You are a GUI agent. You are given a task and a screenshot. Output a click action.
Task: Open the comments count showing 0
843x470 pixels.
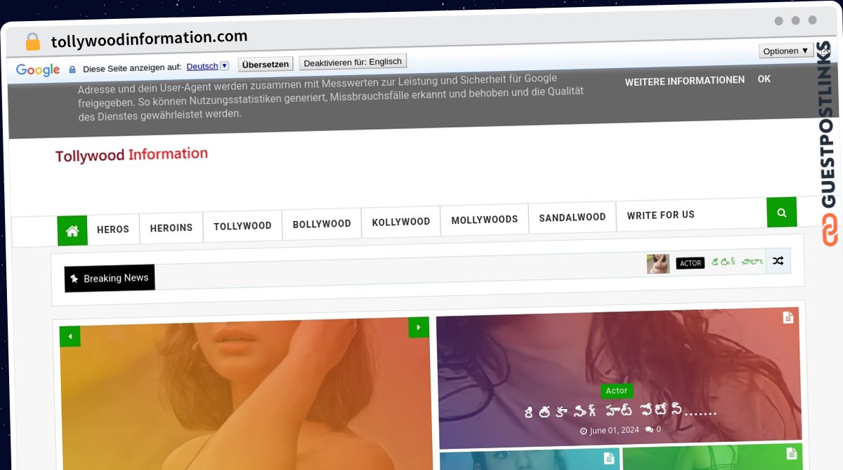tap(653, 429)
